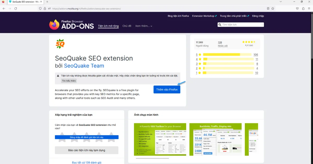Open the Backlinks, Traffic, Display Ads screenshot
The image size is (313, 164).
point(215,139)
